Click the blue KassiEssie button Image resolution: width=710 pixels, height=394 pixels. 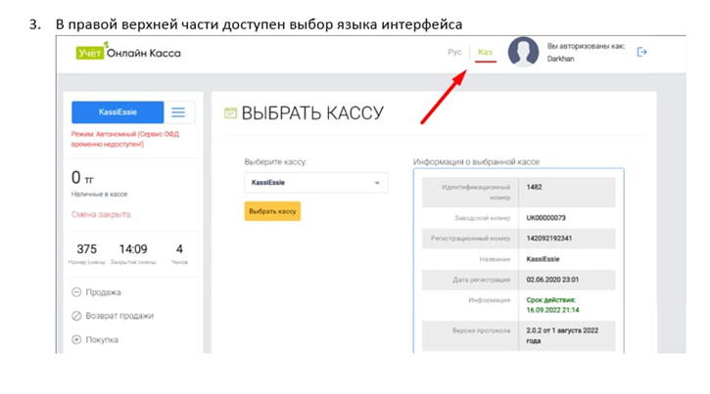point(118,112)
